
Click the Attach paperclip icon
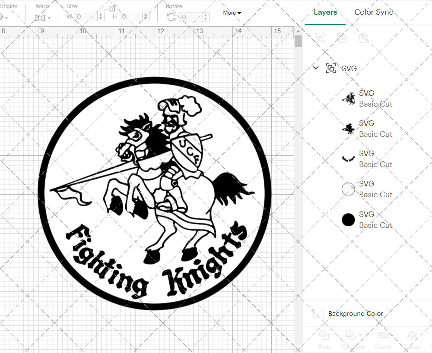coord(383,335)
